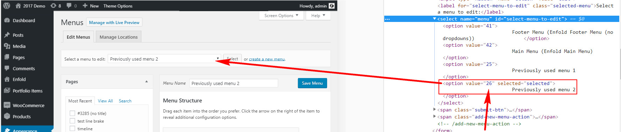The image size is (621, 132).
Task: Select the option value="41" line in DevTools
Action: (470, 26)
